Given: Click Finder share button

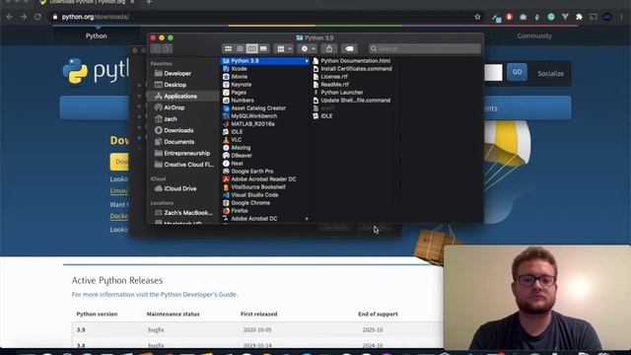Looking at the screenshot, I should [x=329, y=48].
